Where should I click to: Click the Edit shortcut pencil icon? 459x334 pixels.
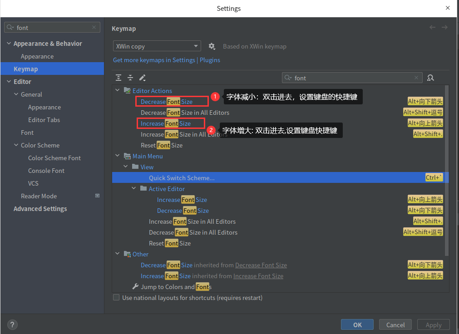[x=142, y=78]
